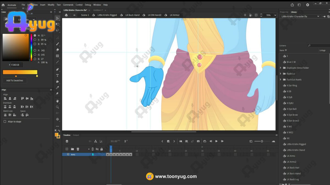
Task: Switch to the Untitled-1 document tab
Action: pyautogui.click(x=98, y=10)
